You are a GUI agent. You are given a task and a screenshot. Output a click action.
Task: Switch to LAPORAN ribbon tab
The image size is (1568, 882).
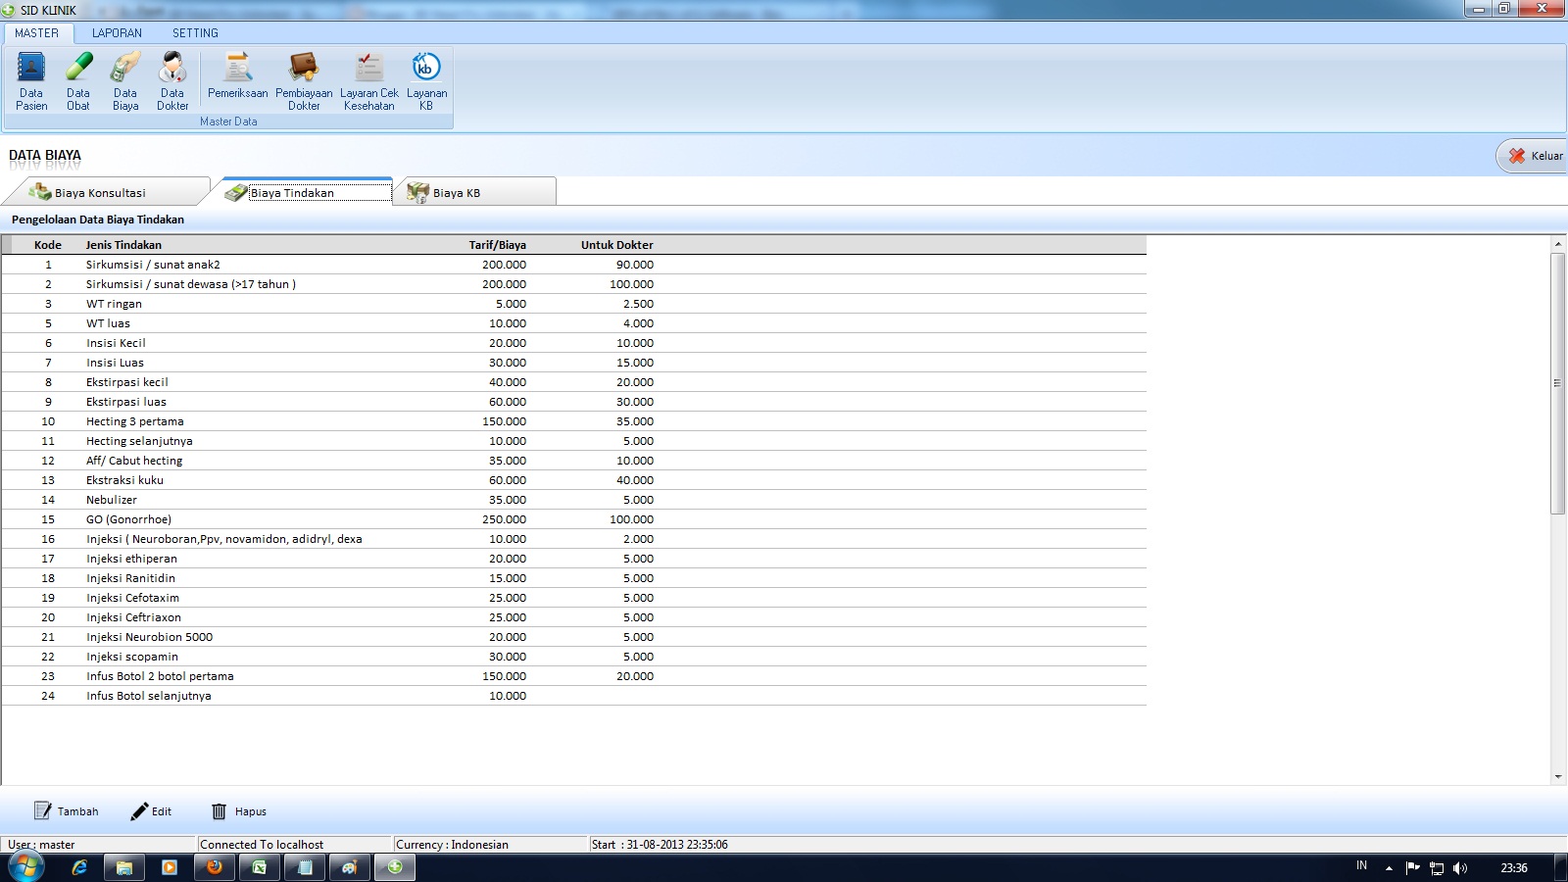coord(117,33)
